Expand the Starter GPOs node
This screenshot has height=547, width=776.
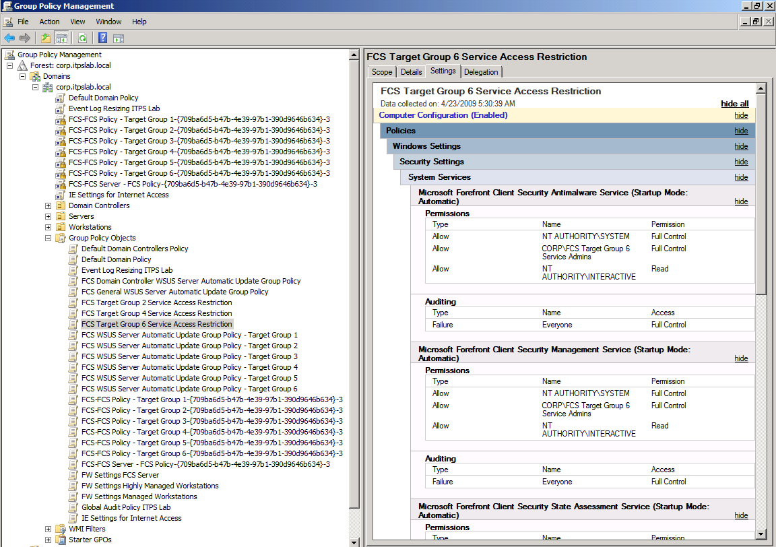point(48,540)
